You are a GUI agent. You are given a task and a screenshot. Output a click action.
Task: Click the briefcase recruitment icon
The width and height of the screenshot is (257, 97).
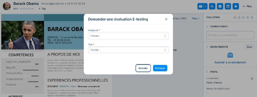click(230, 55)
